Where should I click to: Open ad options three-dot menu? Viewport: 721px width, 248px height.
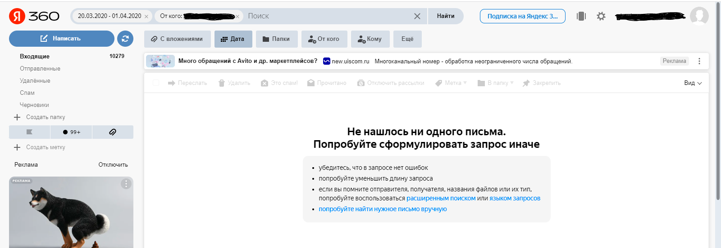[x=699, y=61]
